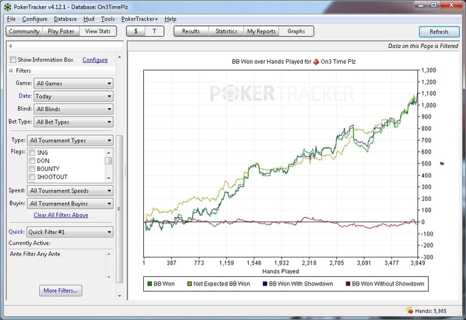Image resolution: width=466 pixels, height=320 pixels.
Task: Enable the Show Information Box checkbox
Action: (x=13, y=60)
